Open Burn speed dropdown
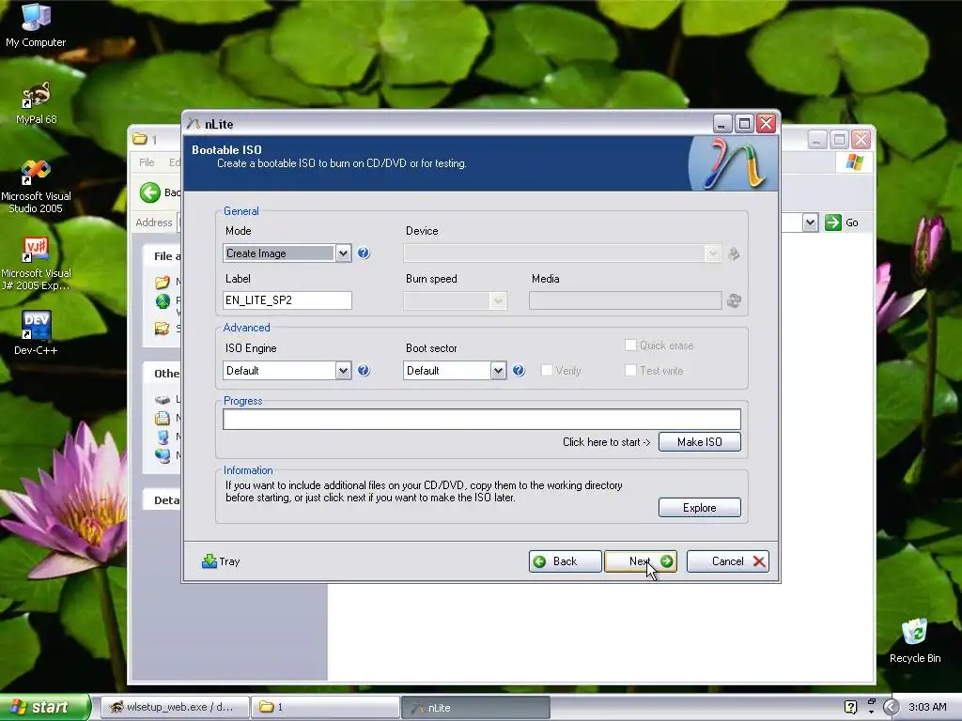The image size is (962, 721). (x=455, y=300)
